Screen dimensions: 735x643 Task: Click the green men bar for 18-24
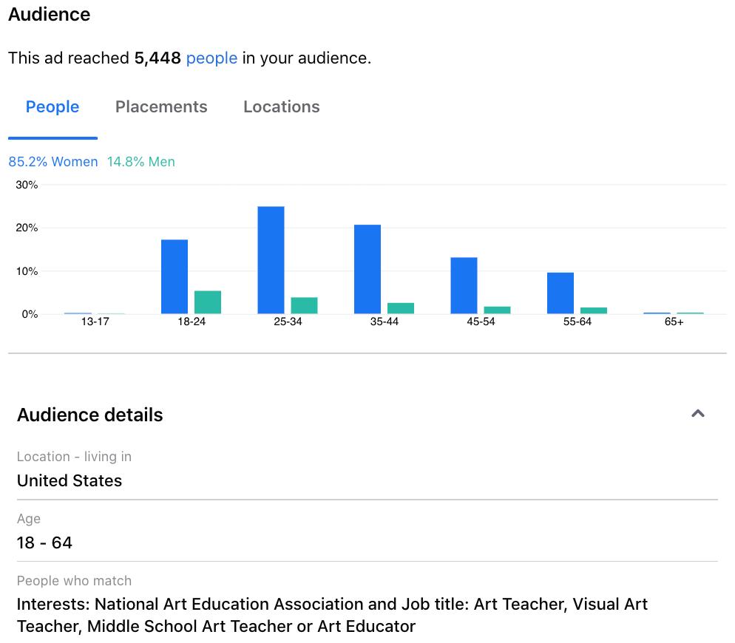[208, 302]
